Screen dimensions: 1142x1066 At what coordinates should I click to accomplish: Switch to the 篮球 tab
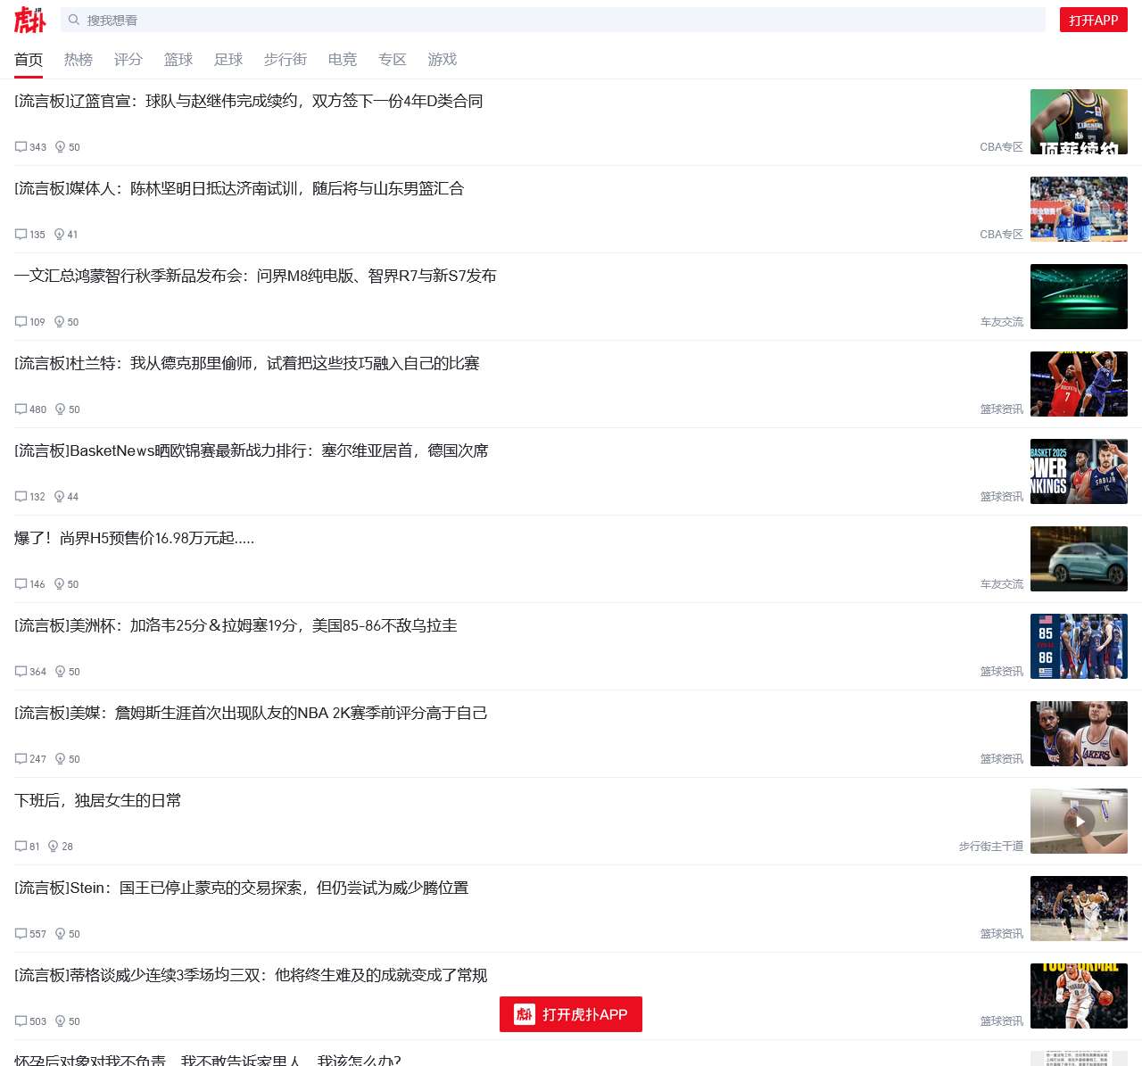click(x=178, y=60)
